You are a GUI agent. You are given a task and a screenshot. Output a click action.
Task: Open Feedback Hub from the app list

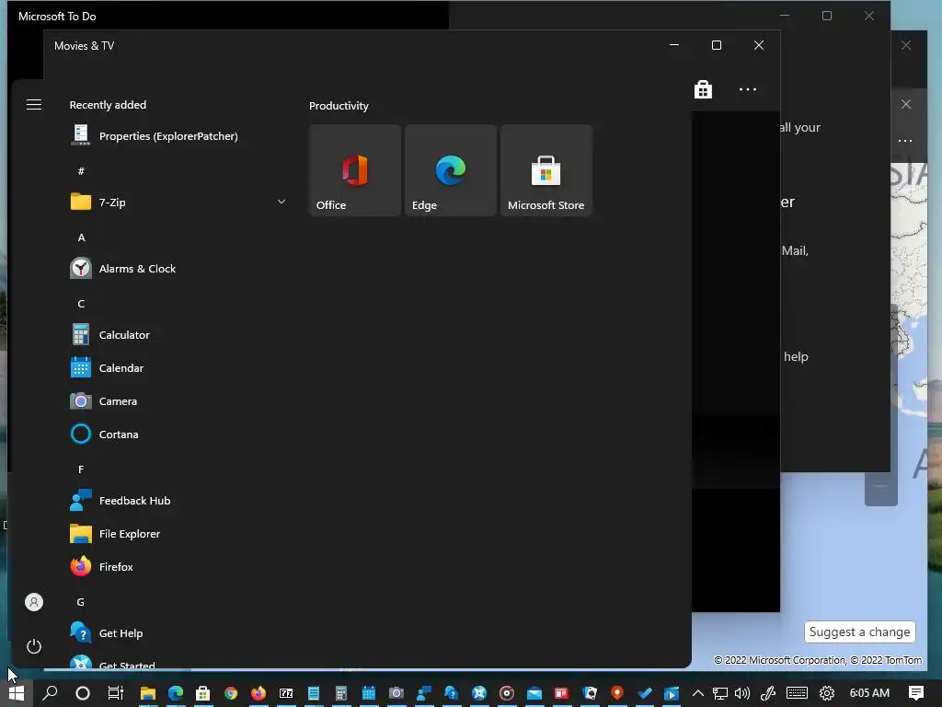(x=178, y=501)
